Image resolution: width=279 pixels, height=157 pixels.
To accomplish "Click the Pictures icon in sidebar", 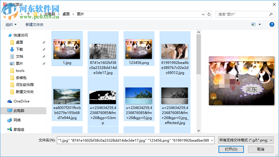I will click(x=12, y=63).
